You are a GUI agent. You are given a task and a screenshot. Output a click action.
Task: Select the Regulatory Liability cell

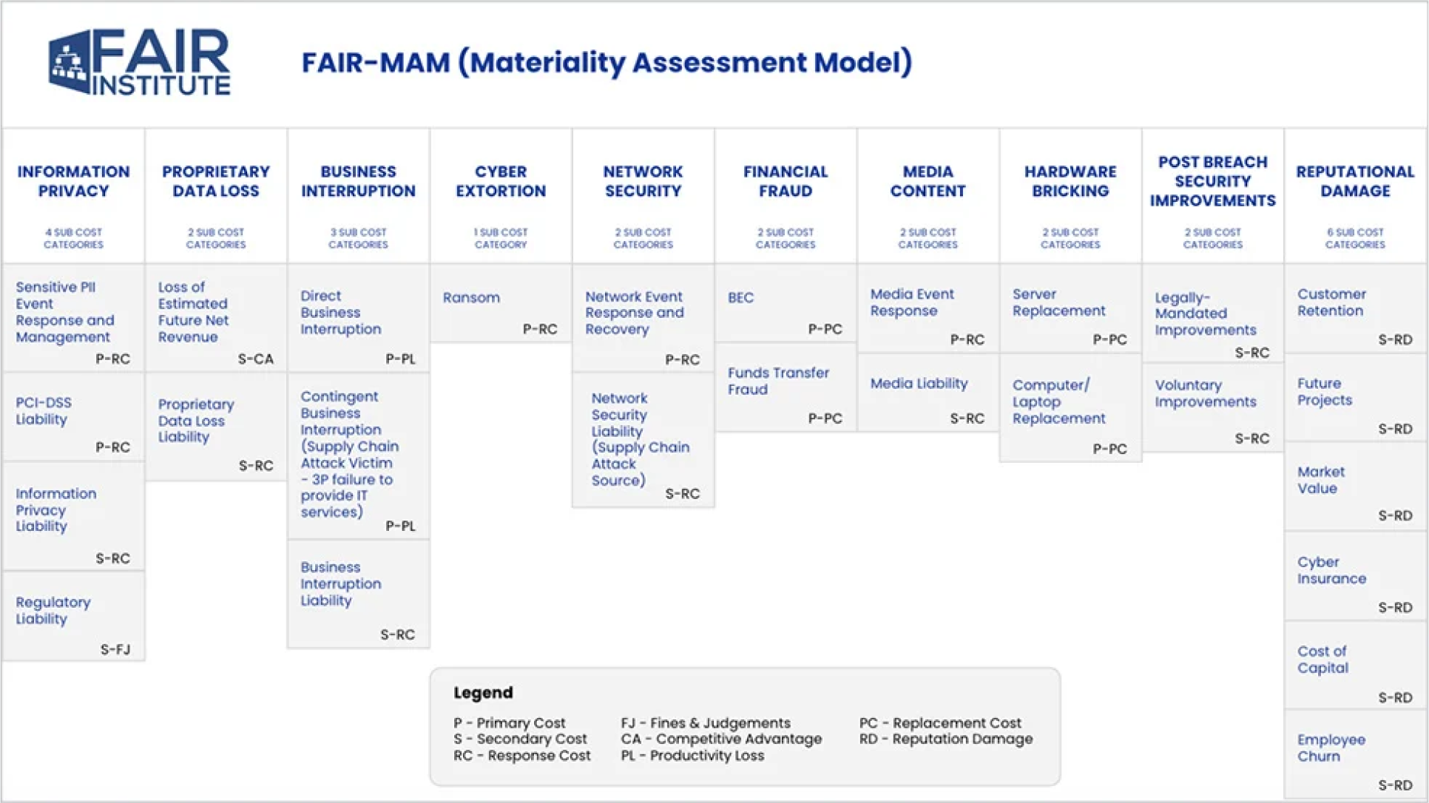[x=73, y=616]
